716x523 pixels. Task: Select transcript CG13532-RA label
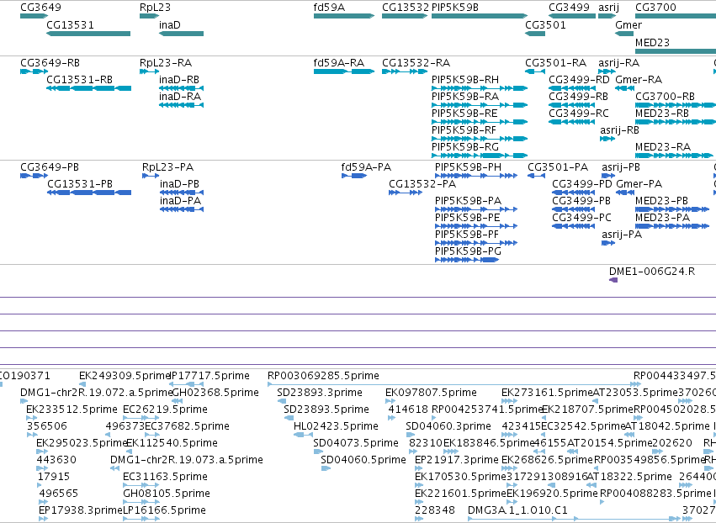pyautogui.click(x=416, y=63)
